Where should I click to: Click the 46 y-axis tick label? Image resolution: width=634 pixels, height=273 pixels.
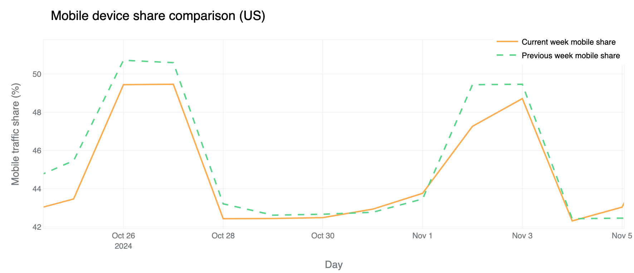pyautogui.click(x=37, y=151)
